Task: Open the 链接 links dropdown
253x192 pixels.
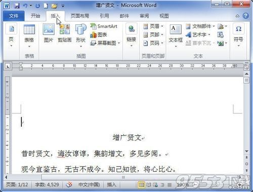Action: tap(132, 35)
